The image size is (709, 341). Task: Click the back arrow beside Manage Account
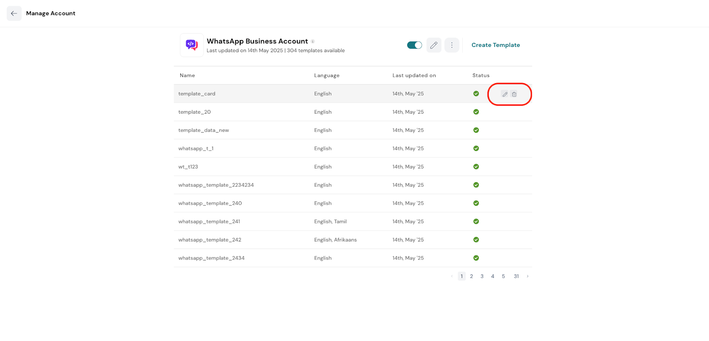click(x=14, y=13)
